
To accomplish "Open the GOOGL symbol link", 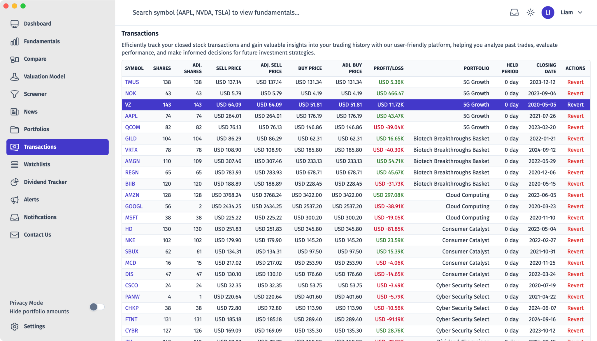I will click(x=134, y=206).
